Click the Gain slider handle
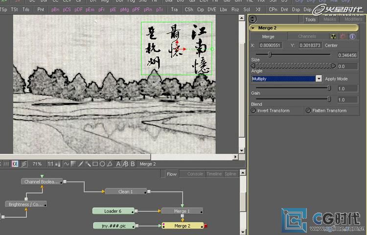The image size is (367, 235). point(329,88)
